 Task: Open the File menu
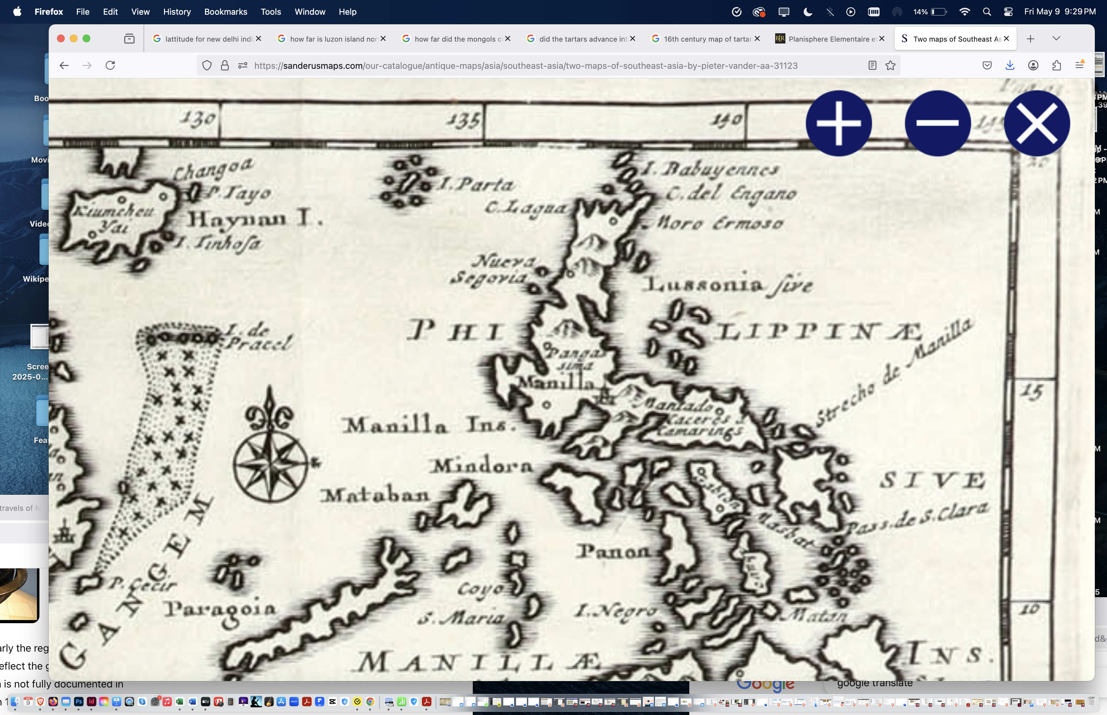[83, 12]
